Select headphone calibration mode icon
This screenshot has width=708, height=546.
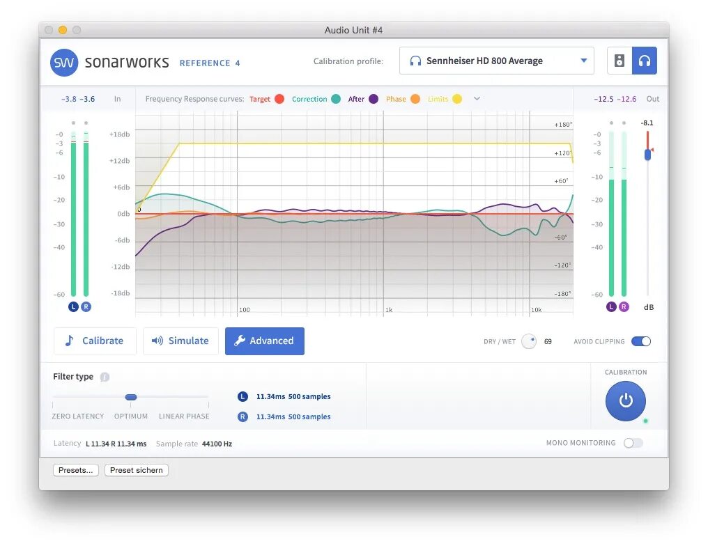coord(645,61)
